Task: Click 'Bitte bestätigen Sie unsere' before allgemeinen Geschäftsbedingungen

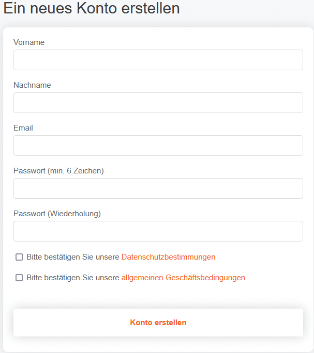Action: tap(73, 278)
